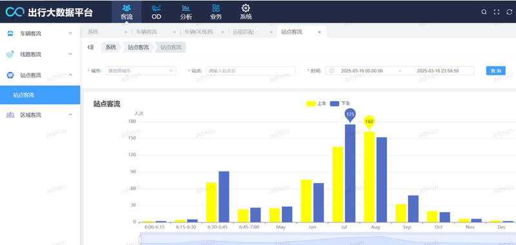
Task: Open the OD navigation icon
Action: click(156, 8)
